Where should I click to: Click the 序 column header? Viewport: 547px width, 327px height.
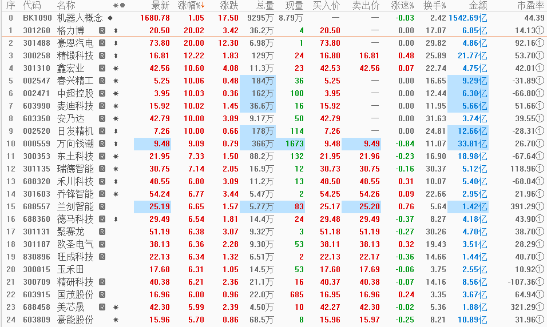tap(11, 5)
